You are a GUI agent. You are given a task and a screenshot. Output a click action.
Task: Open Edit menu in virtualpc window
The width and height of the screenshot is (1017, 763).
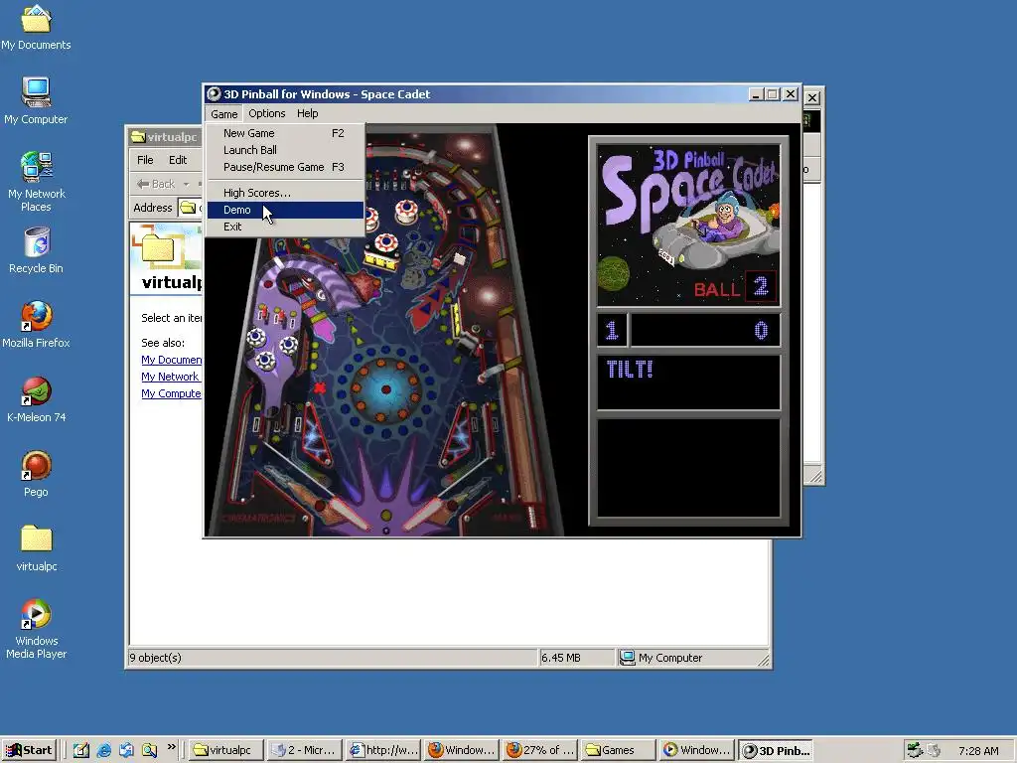pos(178,160)
